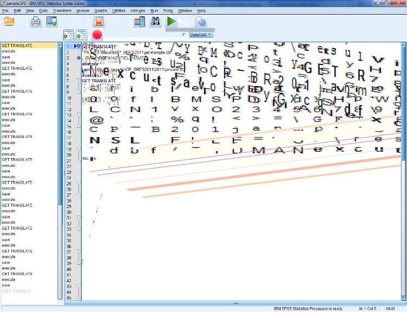Collapse the command block at line 1
407x312 pixels.
point(79,46)
